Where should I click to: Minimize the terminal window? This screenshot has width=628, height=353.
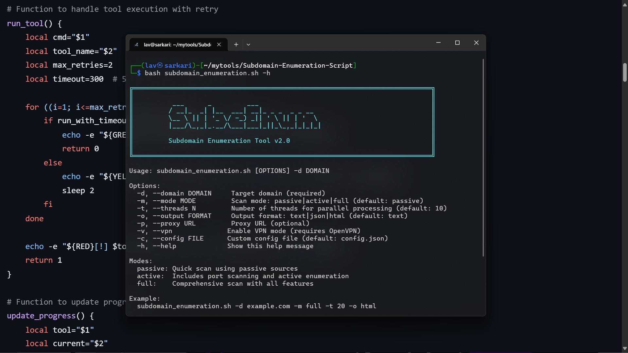(x=438, y=42)
